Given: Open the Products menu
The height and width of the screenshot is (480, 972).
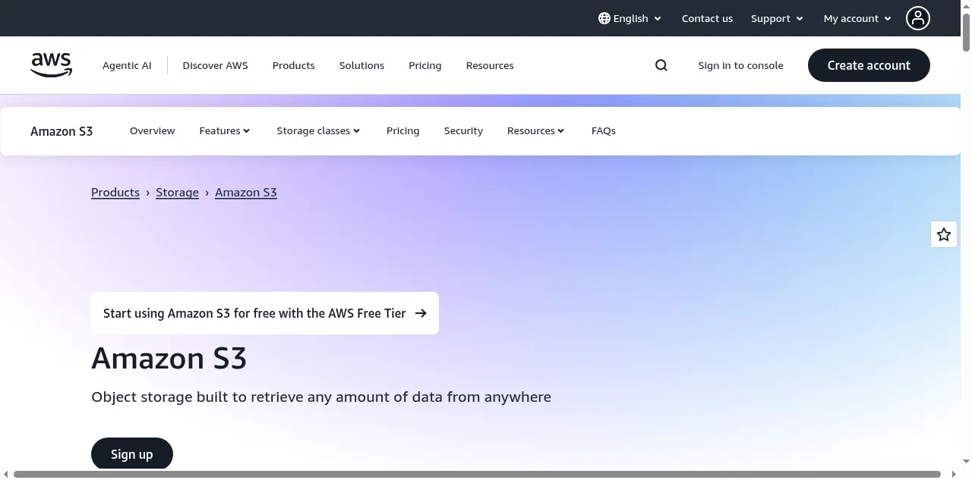Looking at the screenshot, I should point(293,65).
